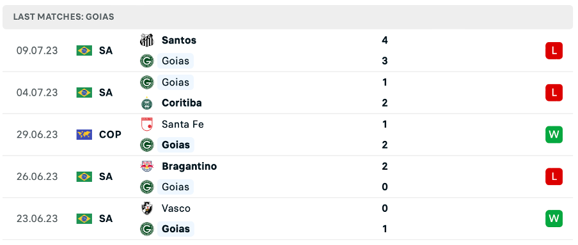Click Brazil flag on the 09.07.23 match
Viewport: 578px width, 245px height.
click(x=84, y=50)
